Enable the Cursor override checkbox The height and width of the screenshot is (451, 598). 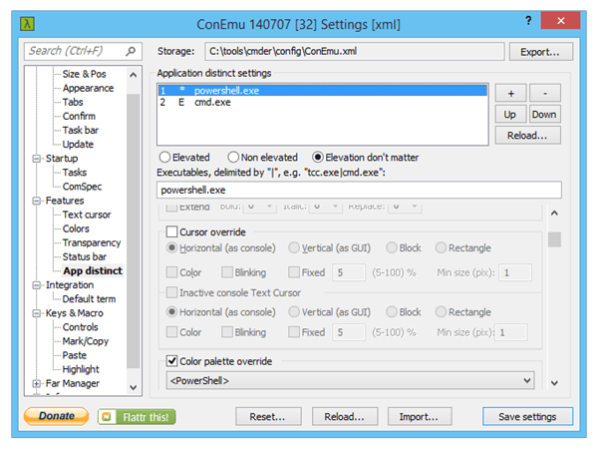point(172,231)
